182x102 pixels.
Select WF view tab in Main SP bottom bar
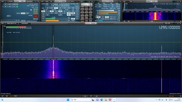coord(7,96)
